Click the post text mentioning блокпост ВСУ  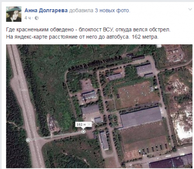click(88, 29)
